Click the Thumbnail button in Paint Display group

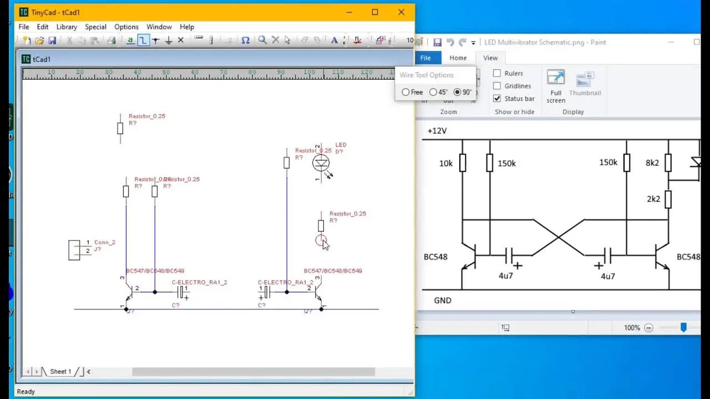[x=585, y=83]
